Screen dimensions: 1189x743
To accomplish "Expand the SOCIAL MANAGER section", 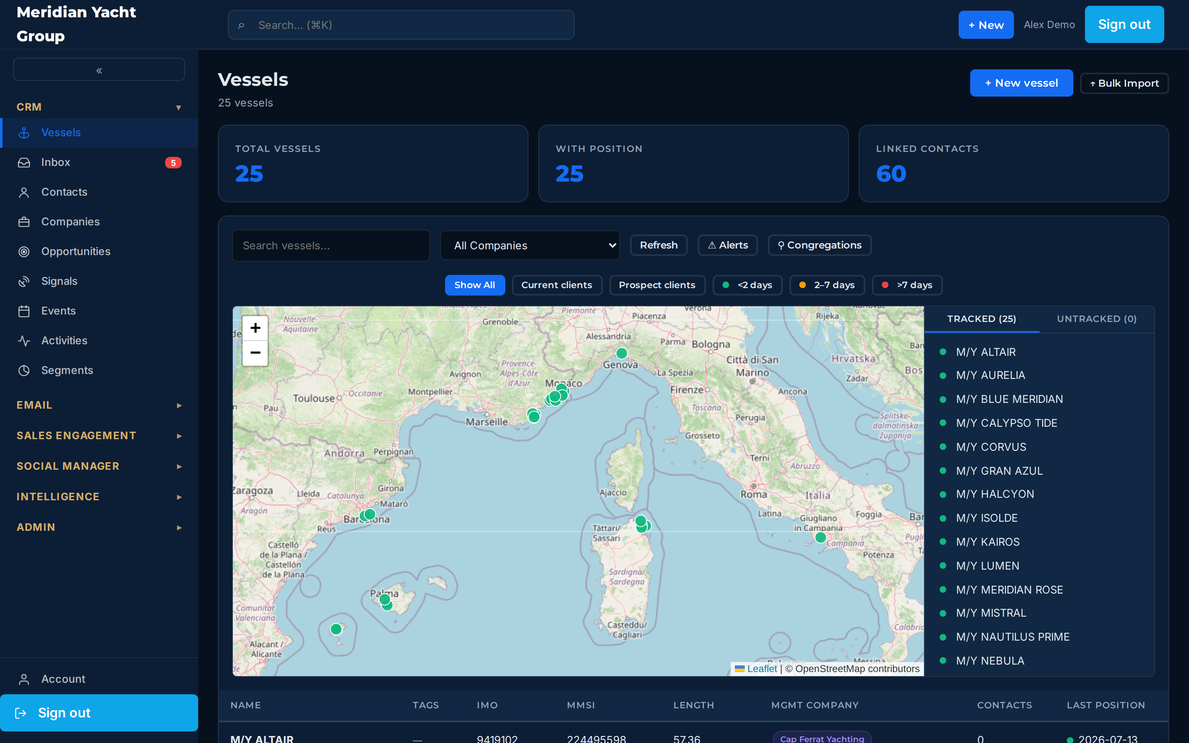I will [x=99, y=466].
